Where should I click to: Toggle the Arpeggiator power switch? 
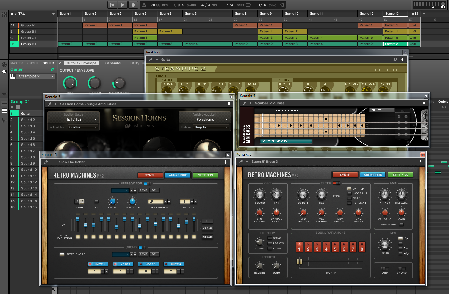click(x=147, y=184)
